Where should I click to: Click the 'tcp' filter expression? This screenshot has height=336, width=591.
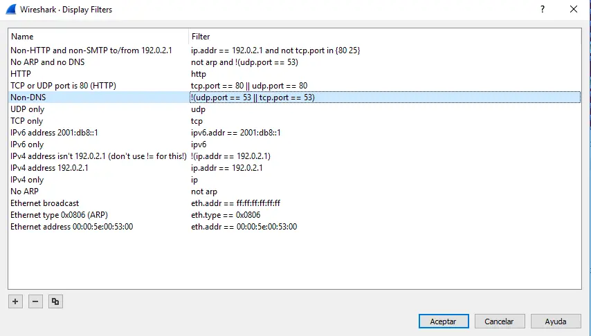tap(197, 121)
